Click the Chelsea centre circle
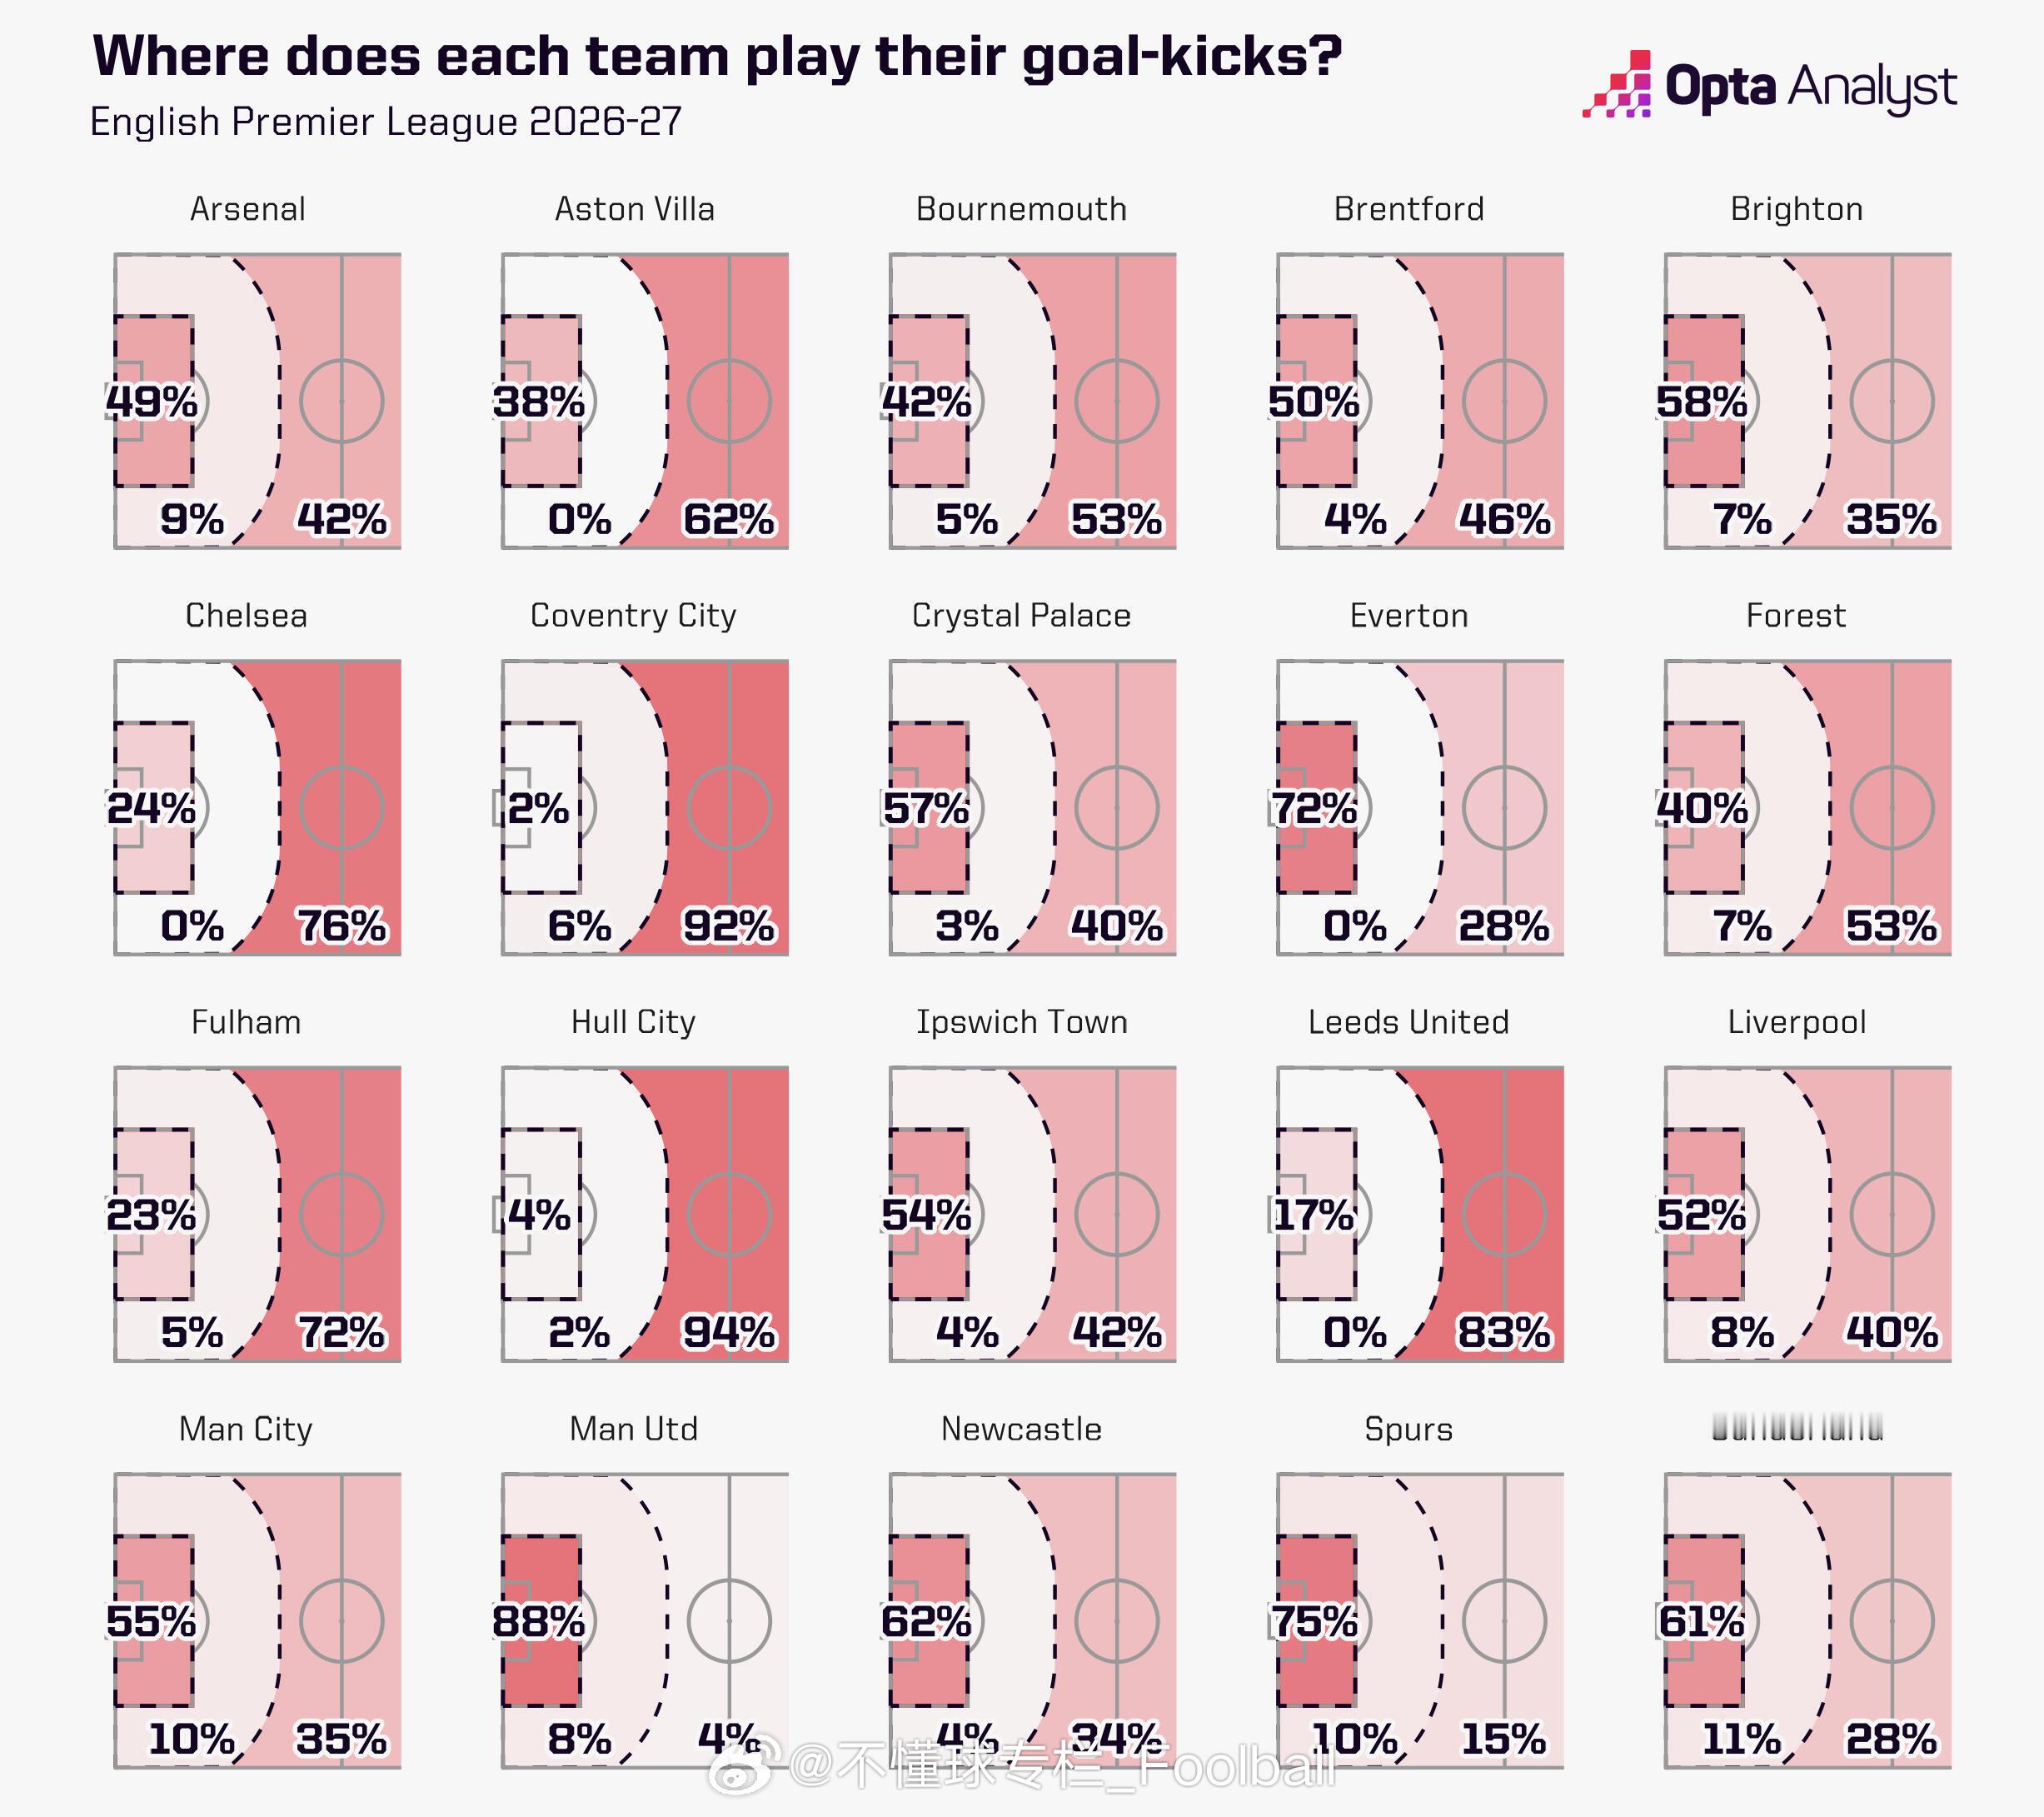Viewport: 2044px width, 1817px height. [x=342, y=808]
